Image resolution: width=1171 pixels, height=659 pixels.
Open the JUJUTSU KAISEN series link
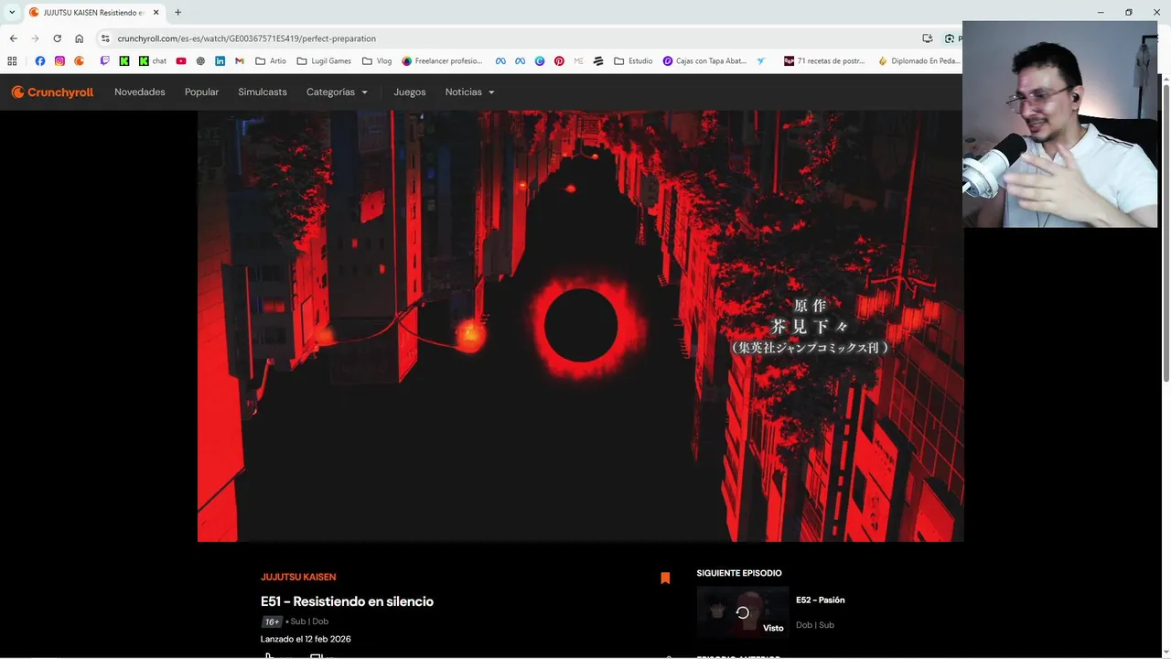point(298,577)
